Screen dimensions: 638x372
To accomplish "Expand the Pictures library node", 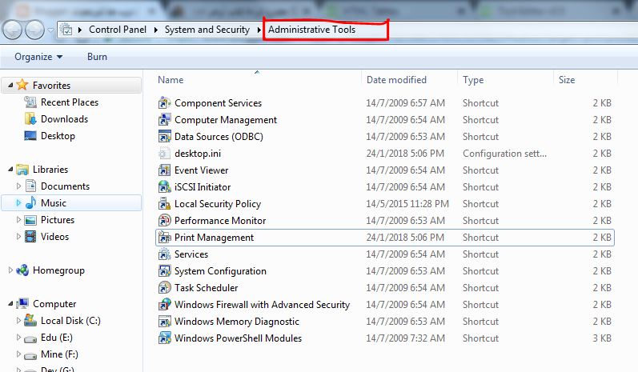I will [18, 219].
